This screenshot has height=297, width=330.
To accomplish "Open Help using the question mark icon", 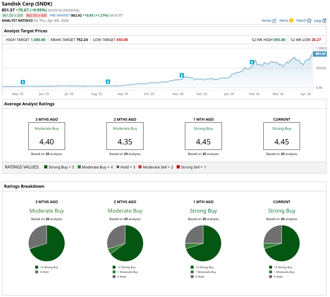I will click(x=324, y=21).
